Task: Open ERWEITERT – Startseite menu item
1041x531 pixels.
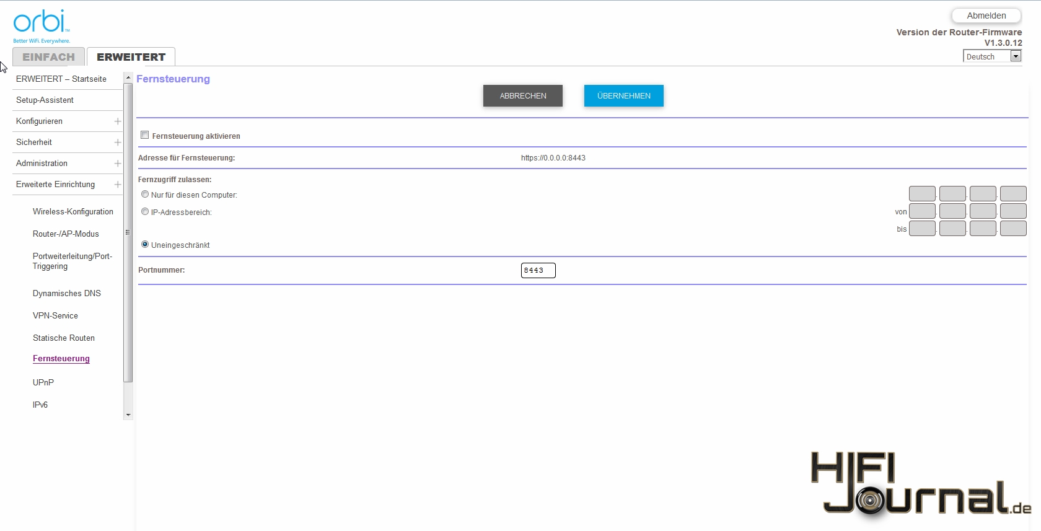Action: [61, 79]
